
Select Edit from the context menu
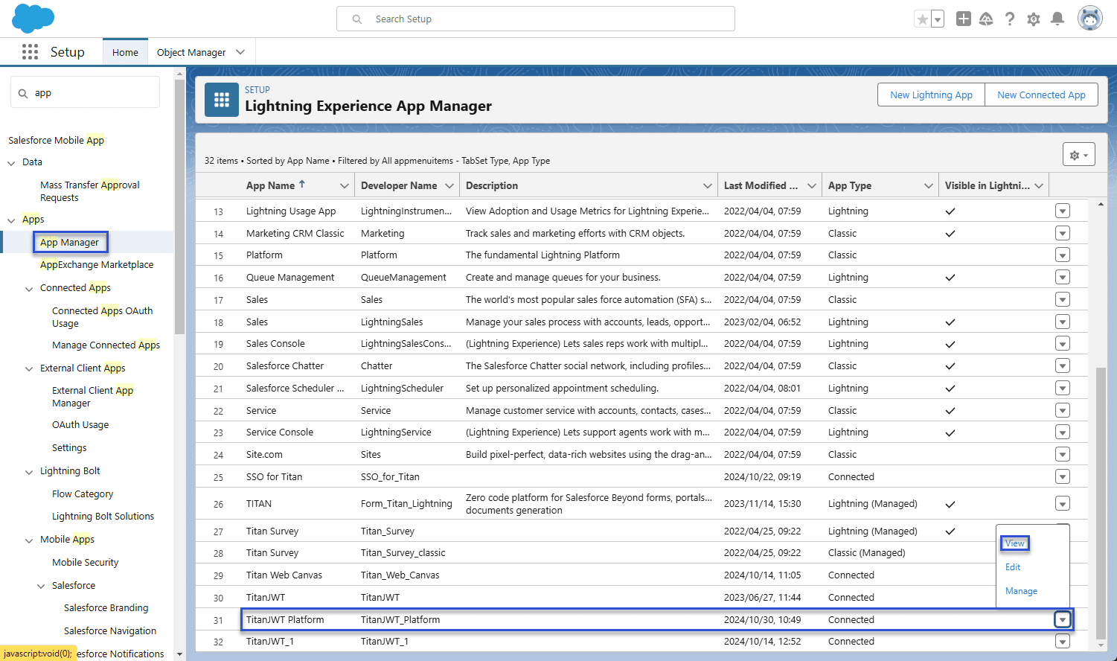point(1013,566)
